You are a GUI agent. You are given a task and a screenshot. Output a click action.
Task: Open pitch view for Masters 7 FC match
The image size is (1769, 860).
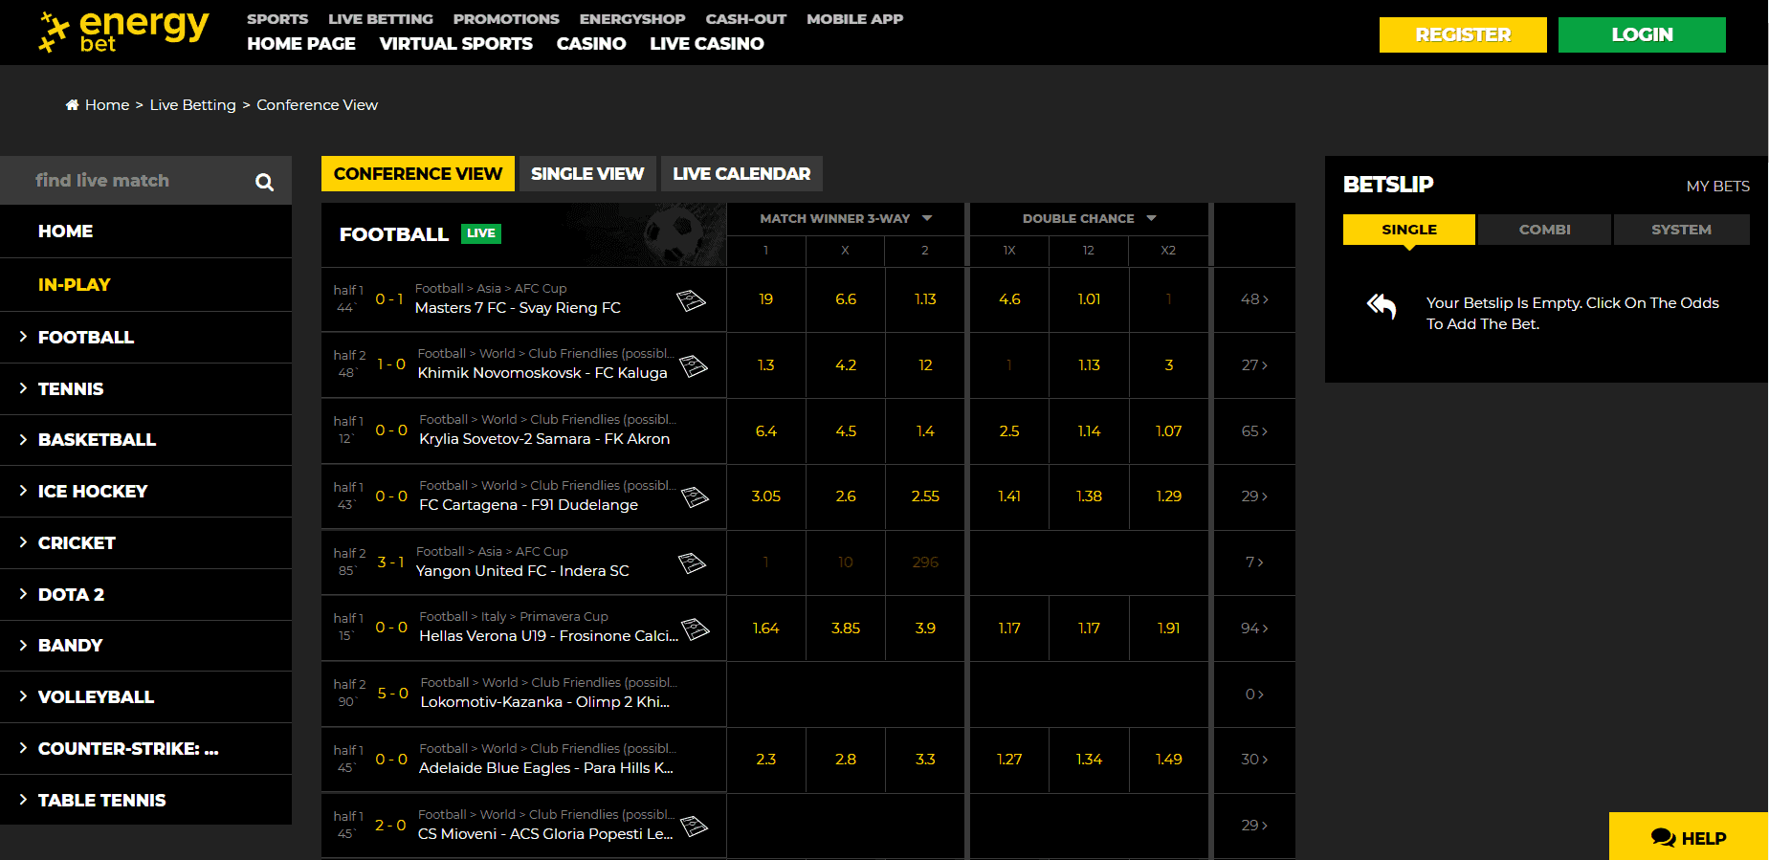(691, 300)
